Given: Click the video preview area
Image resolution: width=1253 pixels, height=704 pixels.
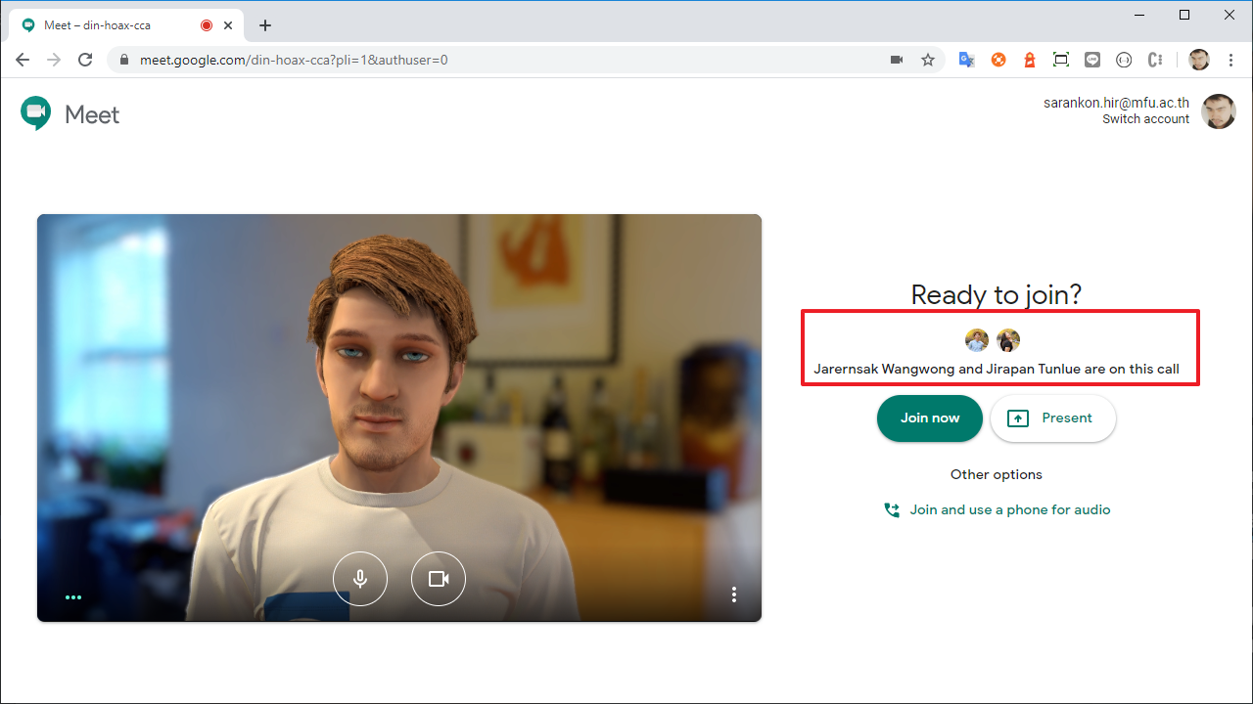Looking at the screenshot, I should coord(399,418).
